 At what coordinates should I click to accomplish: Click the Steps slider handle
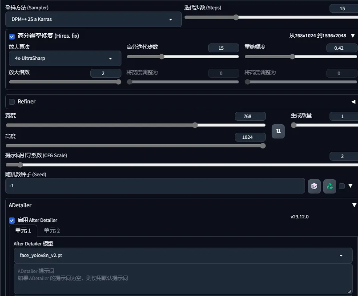pos(236,17)
